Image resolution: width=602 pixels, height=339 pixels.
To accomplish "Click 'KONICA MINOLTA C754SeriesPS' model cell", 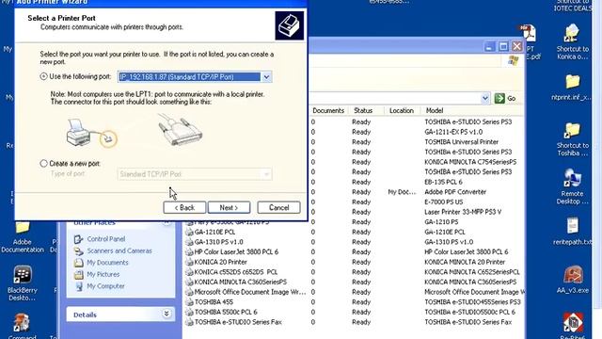I will 470,162.
